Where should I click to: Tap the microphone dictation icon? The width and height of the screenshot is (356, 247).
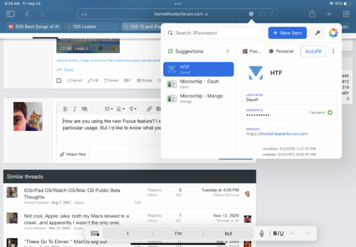coord(261,233)
